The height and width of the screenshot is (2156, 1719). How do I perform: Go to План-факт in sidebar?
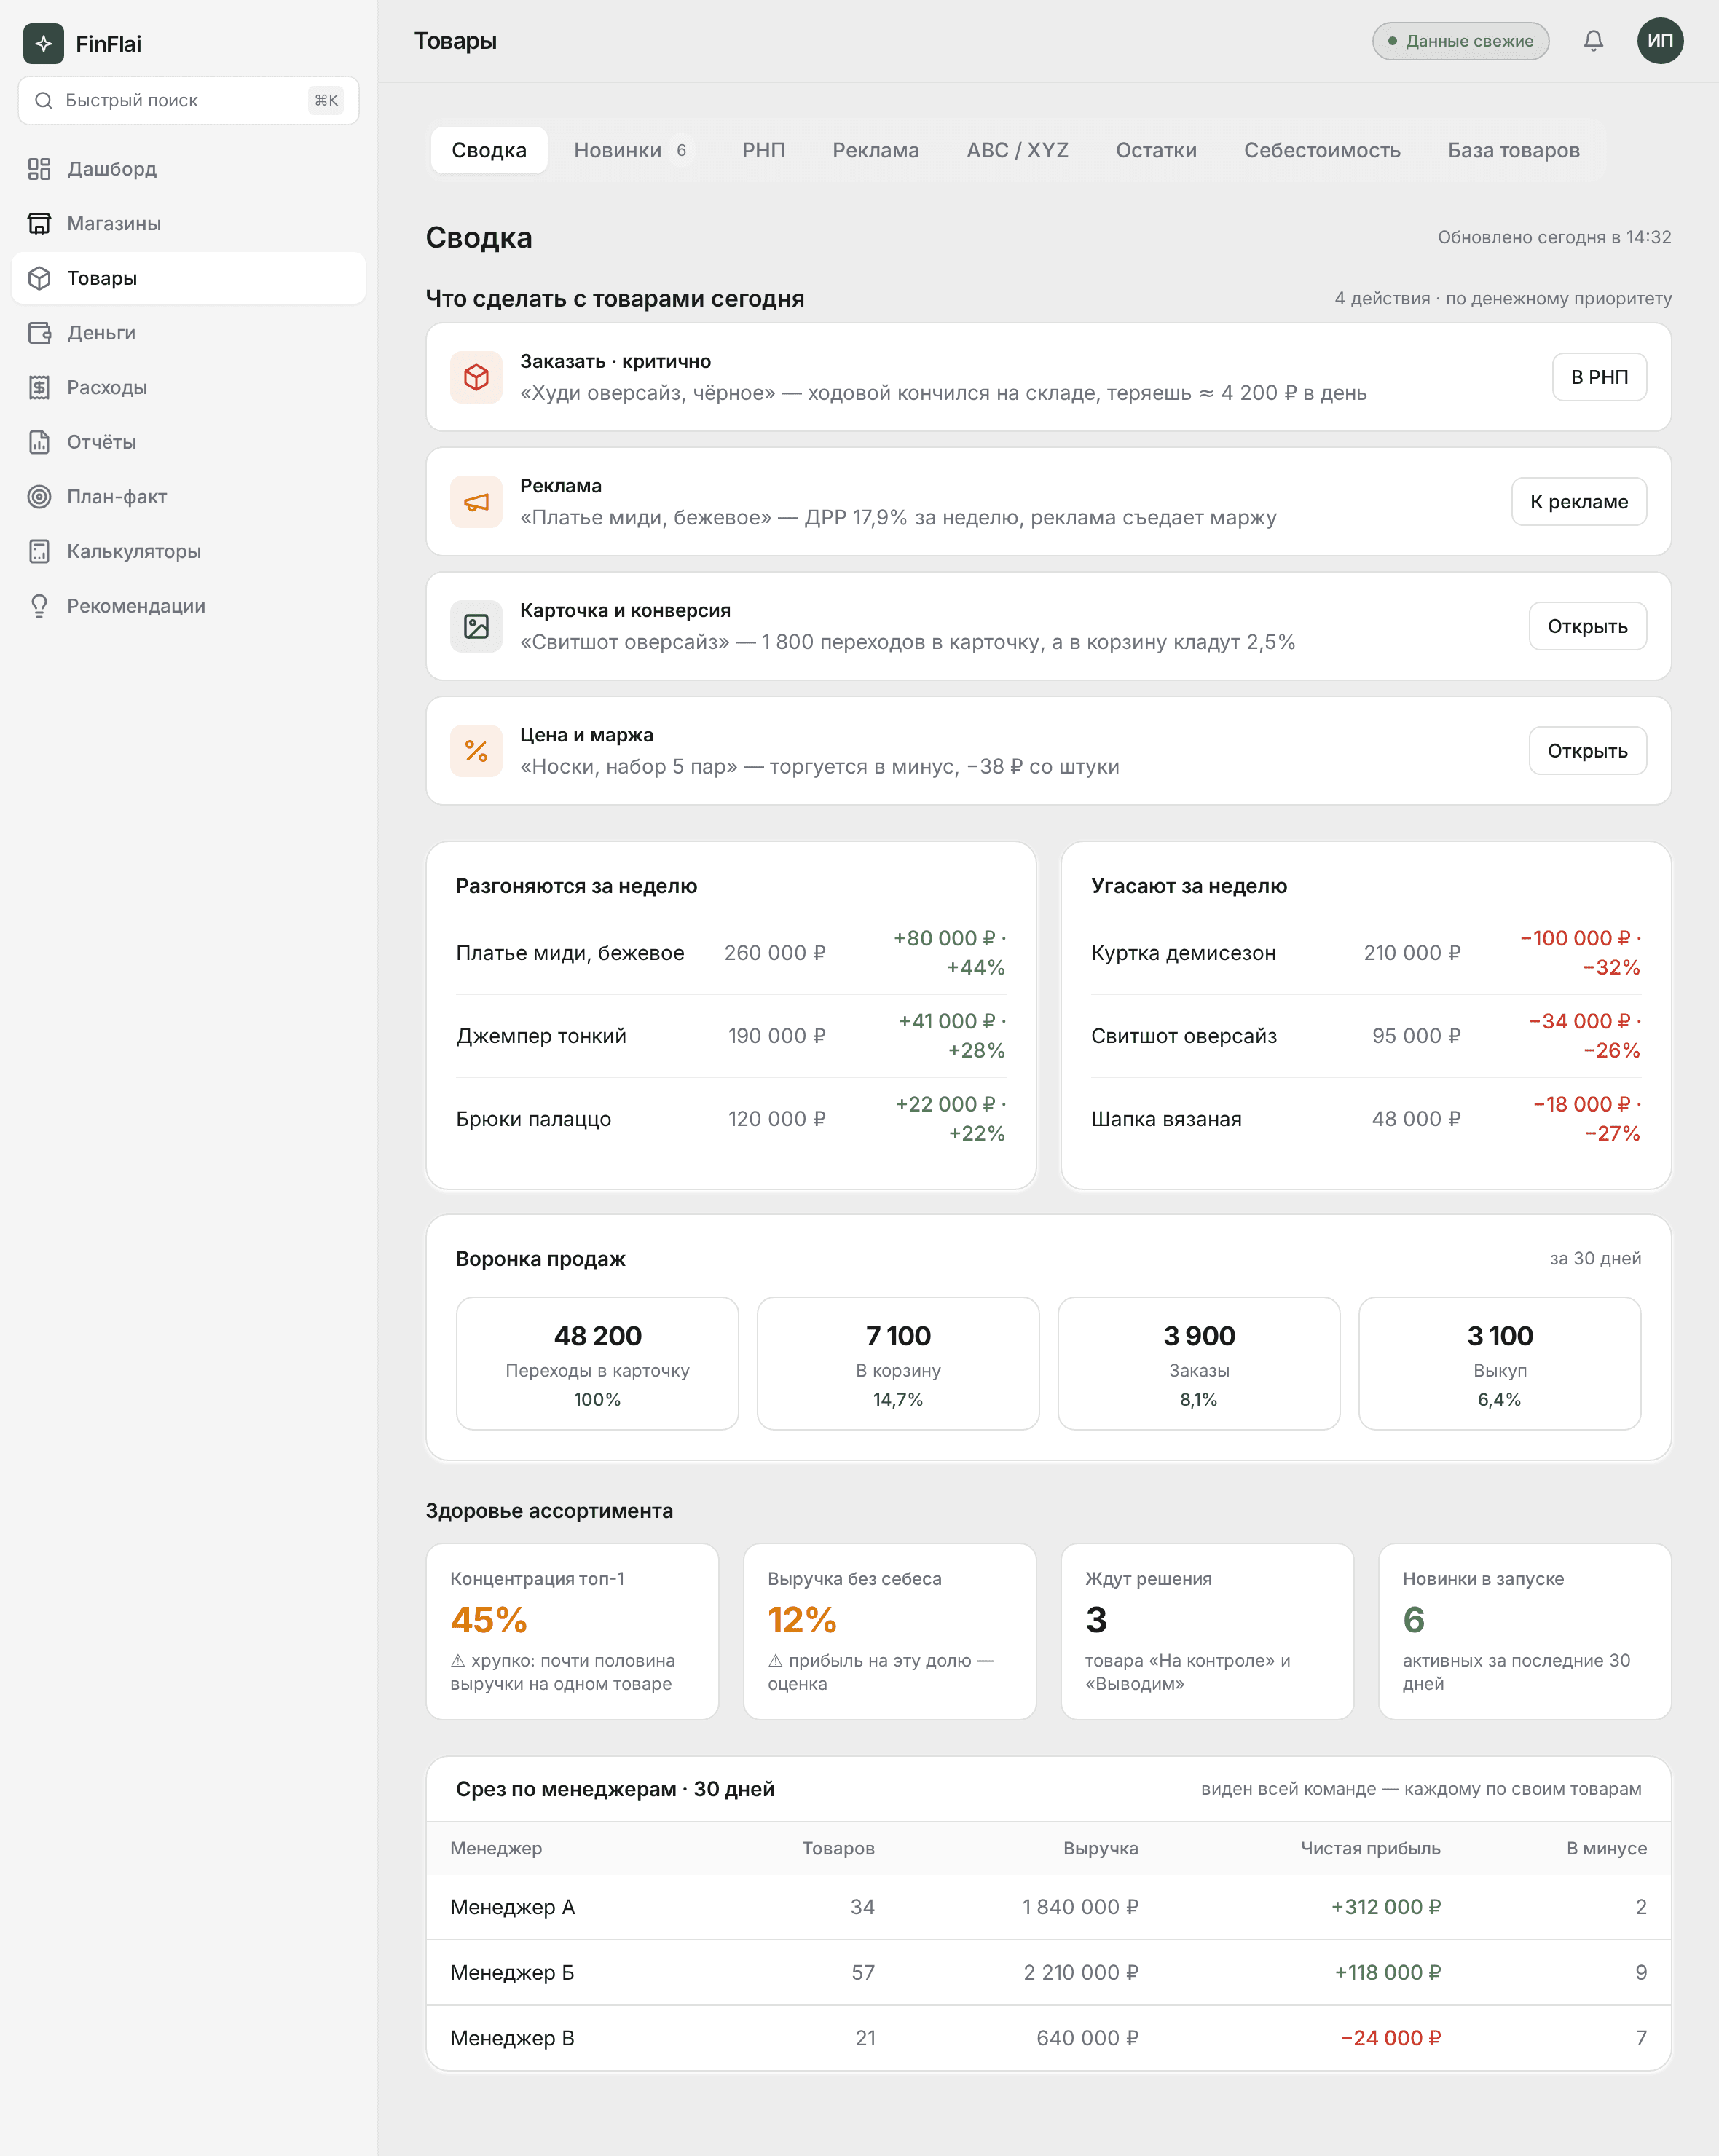[x=188, y=497]
